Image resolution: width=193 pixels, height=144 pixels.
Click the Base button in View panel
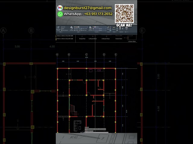click(126, 28)
